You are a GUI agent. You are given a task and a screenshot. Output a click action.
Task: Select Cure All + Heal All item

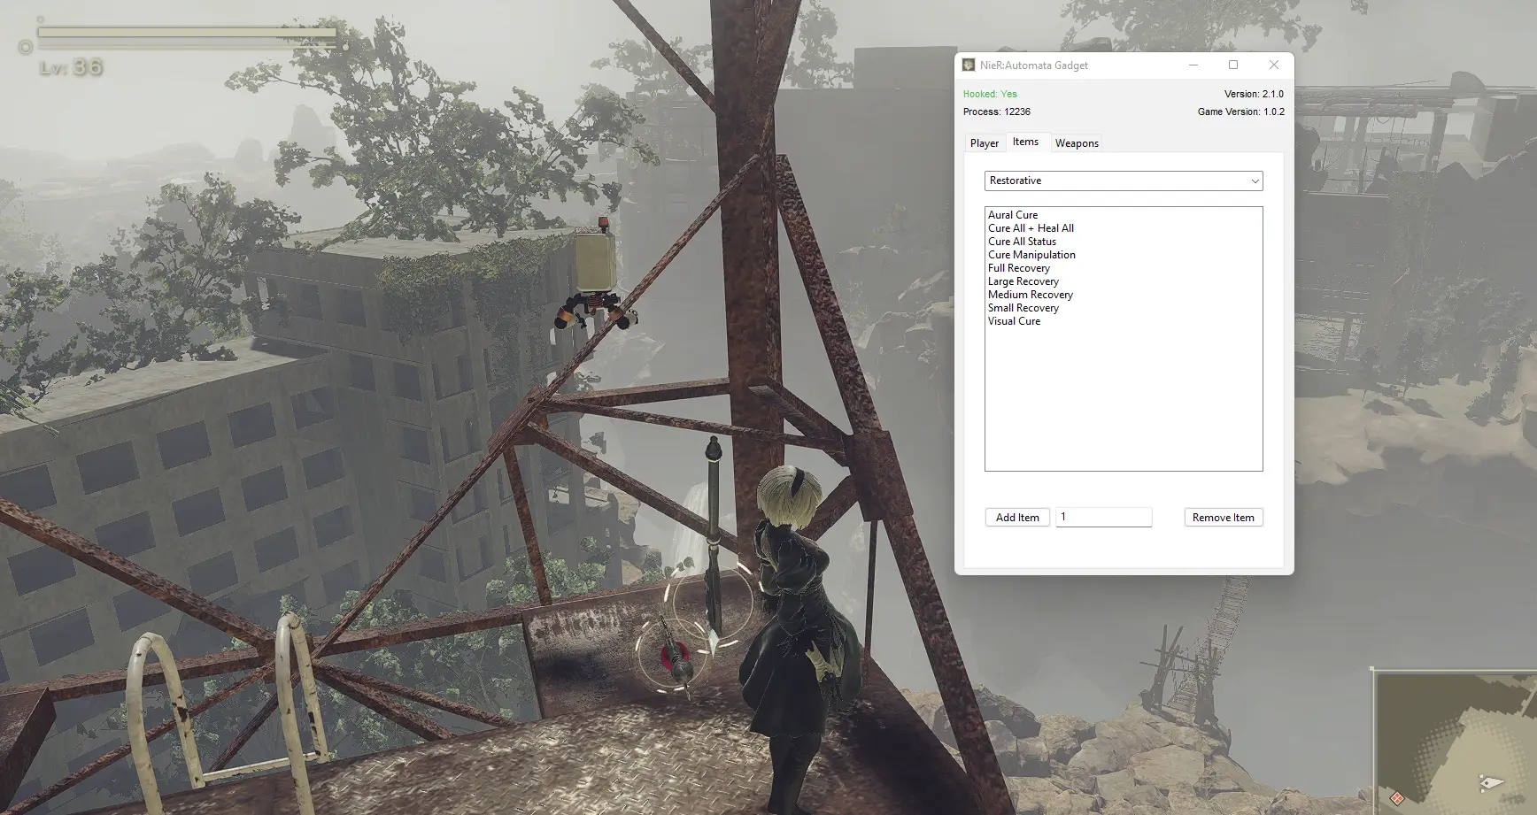pos(1031,228)
